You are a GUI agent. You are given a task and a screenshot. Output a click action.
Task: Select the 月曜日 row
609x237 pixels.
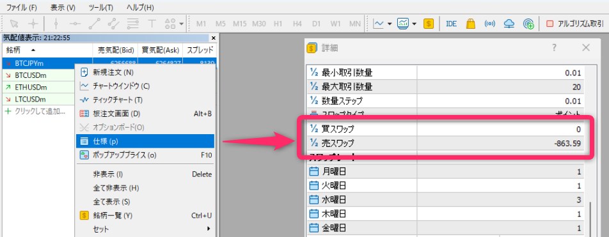coord(446,171)
